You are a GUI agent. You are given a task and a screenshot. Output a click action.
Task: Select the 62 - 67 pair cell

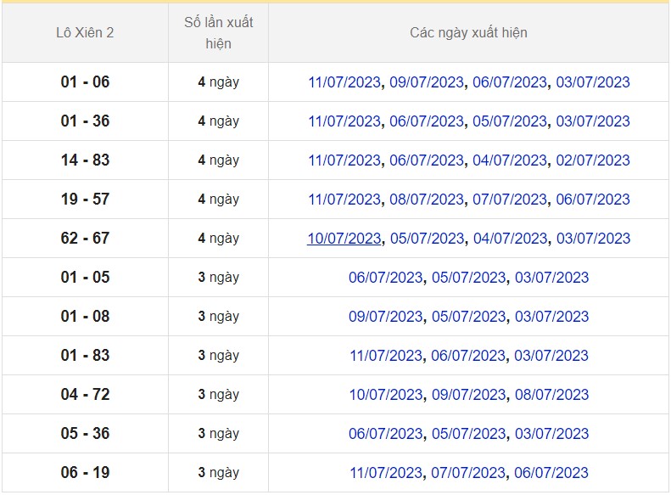point(85,239)
